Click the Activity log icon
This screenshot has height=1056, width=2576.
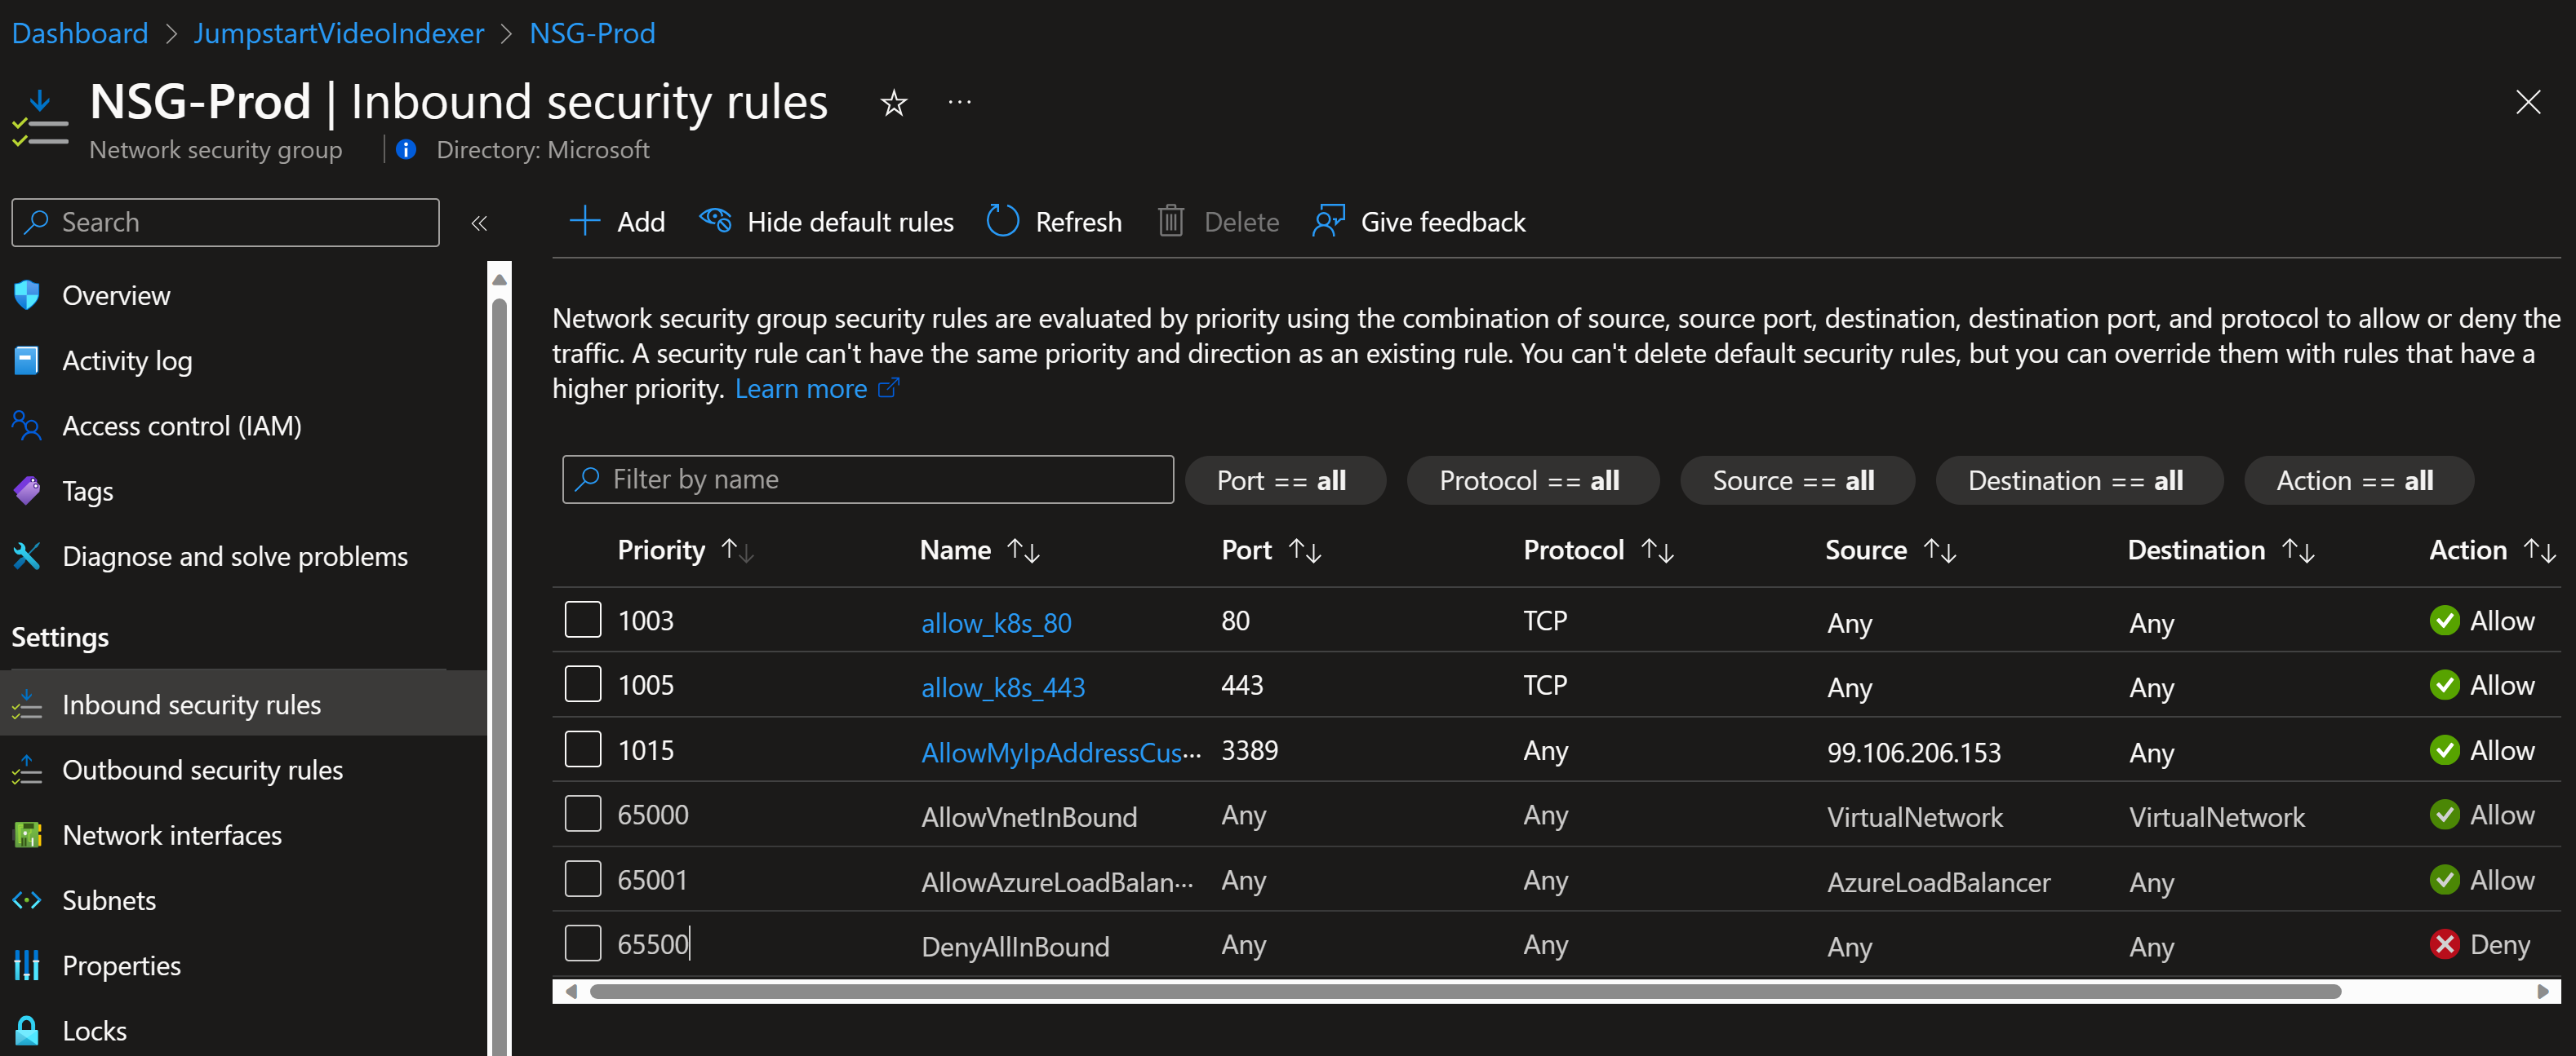[x=27, y=360]
